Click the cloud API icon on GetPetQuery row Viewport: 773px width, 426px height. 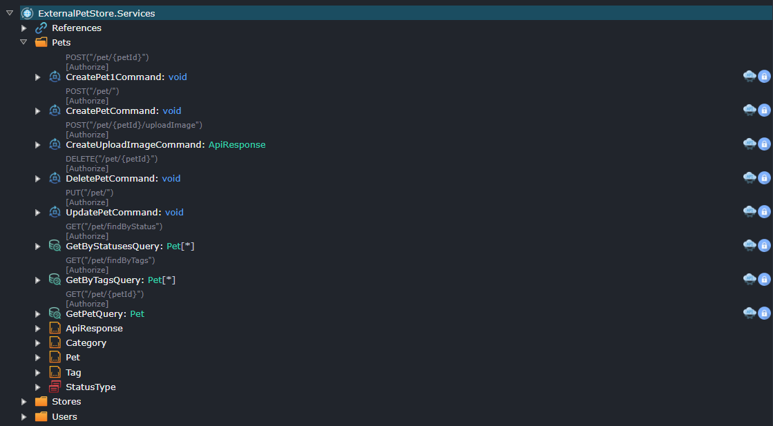click(x=750, y=313)
